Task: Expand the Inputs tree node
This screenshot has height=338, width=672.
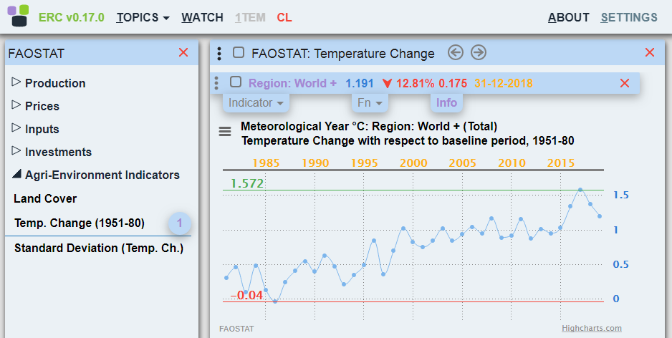Action: [16, 127]
